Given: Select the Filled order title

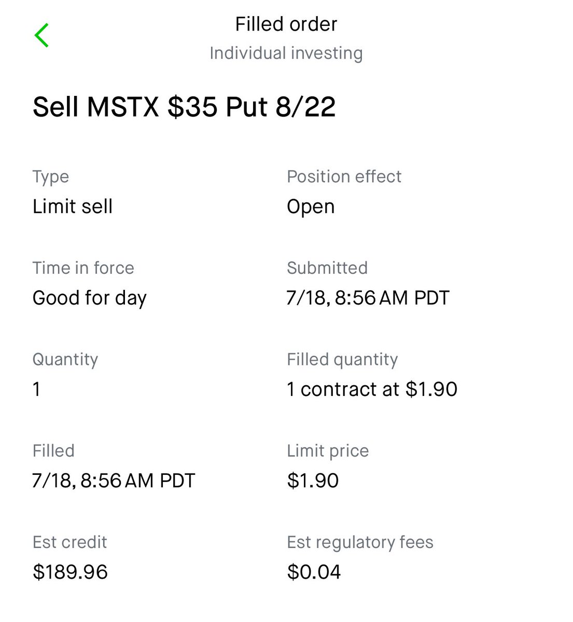Looking at the screenshot, I should click(286, 24).
